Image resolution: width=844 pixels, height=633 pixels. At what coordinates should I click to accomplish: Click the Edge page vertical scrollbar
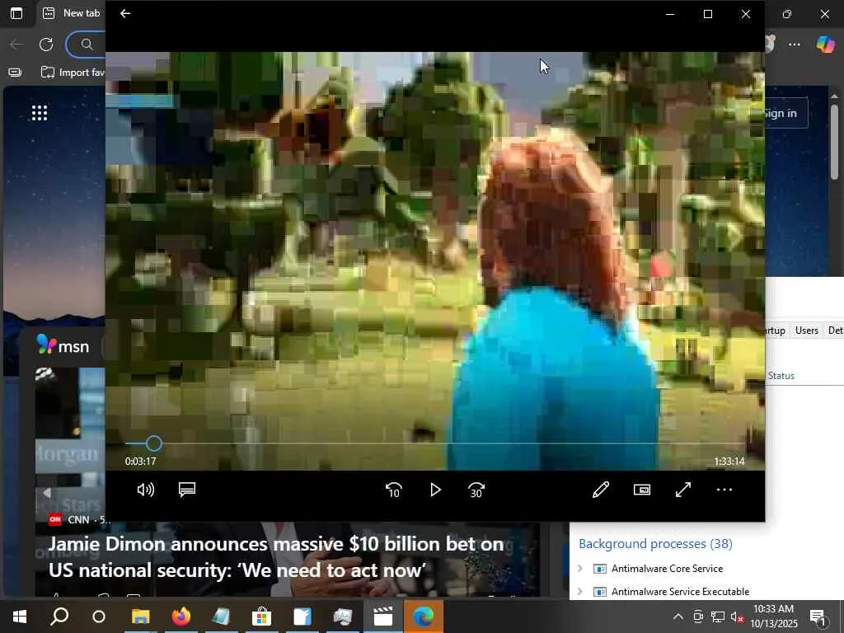tap(834, 141)
